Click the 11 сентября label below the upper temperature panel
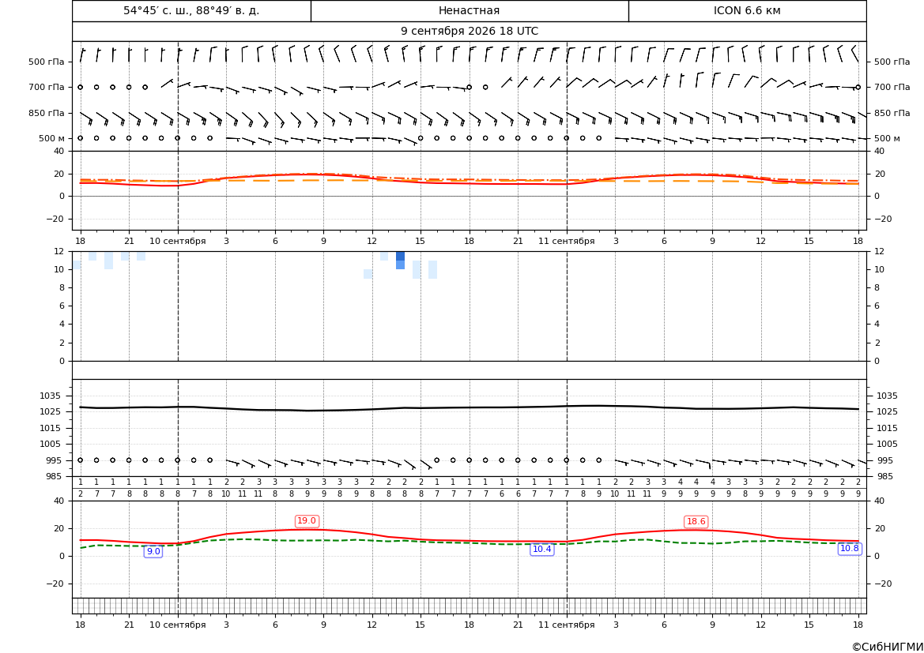 [x=566, y=241]
